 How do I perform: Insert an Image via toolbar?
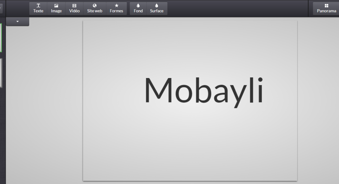coord(56,9)
